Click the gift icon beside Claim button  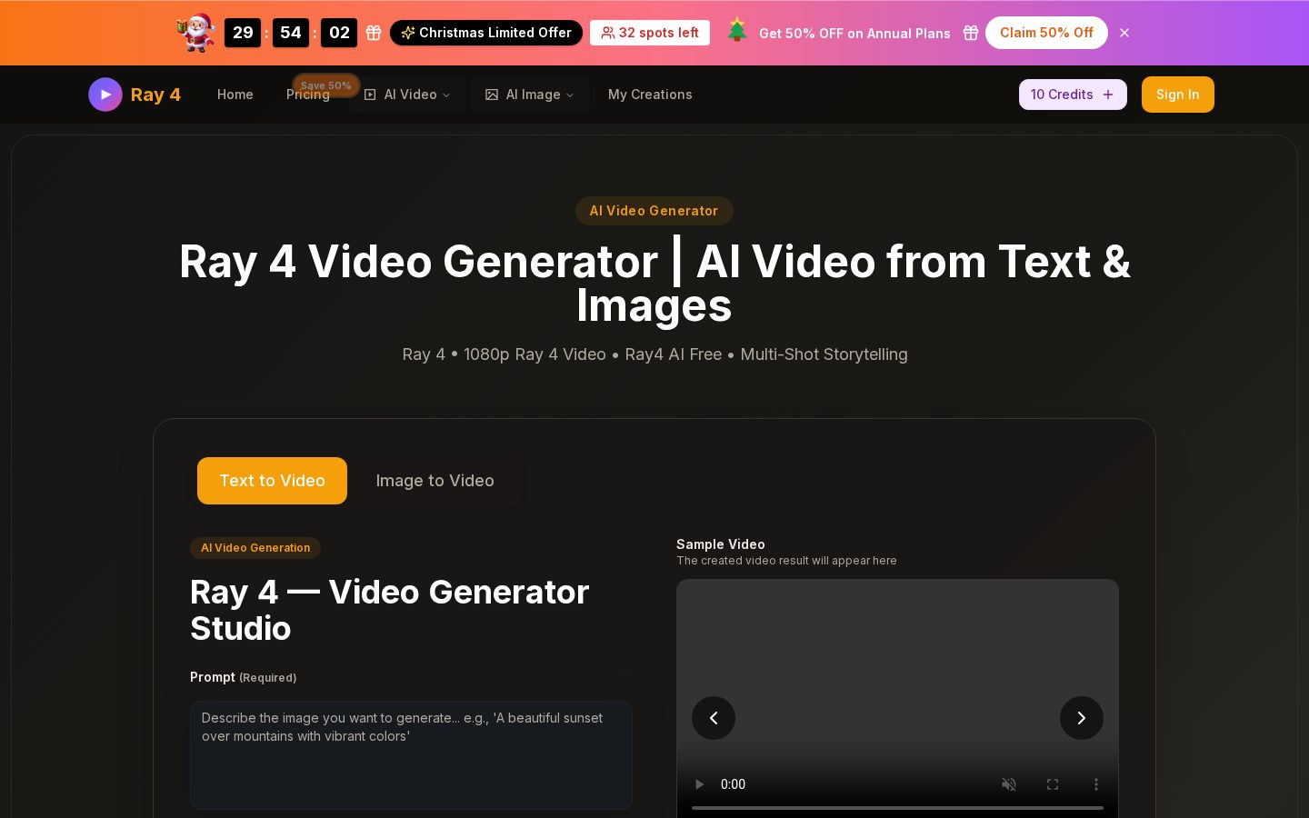tap(971, 33)
